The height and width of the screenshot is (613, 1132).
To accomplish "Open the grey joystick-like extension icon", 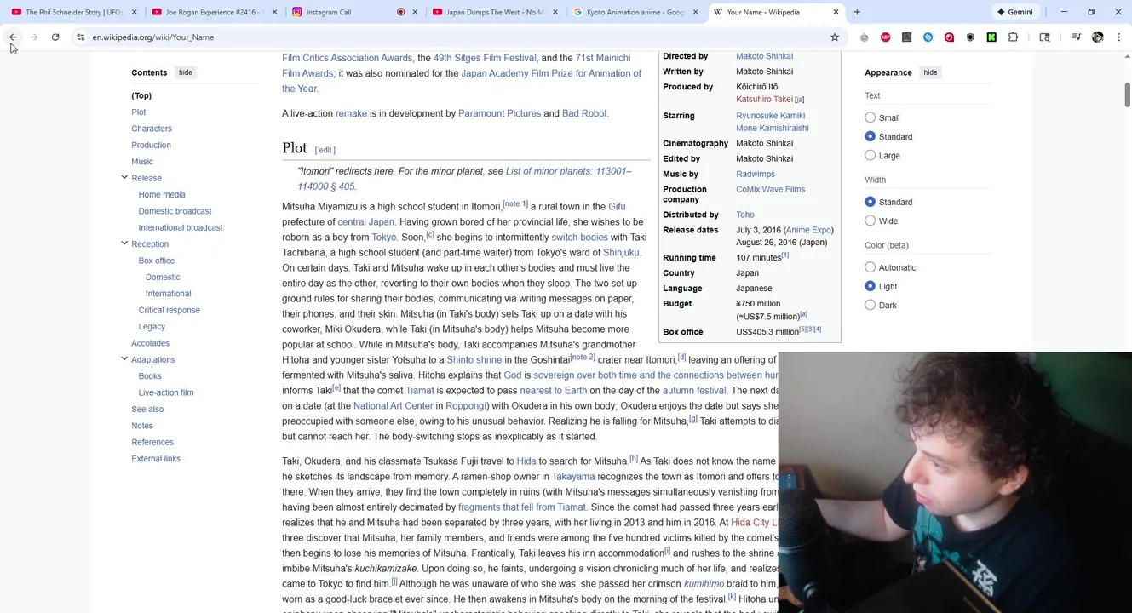I will 865,37.
